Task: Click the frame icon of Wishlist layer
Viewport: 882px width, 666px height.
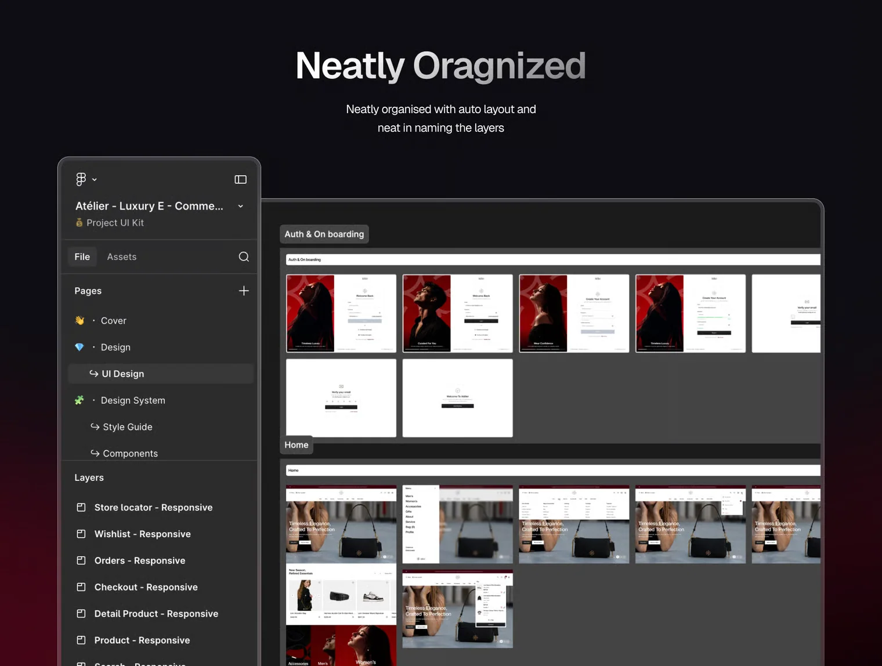Action: (81, 534)
